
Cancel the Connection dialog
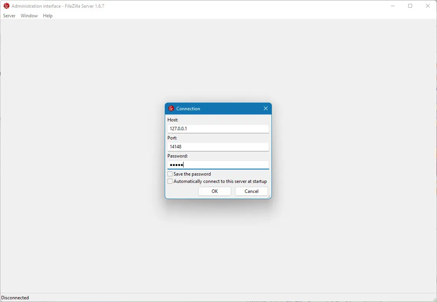tap(252, 191)
